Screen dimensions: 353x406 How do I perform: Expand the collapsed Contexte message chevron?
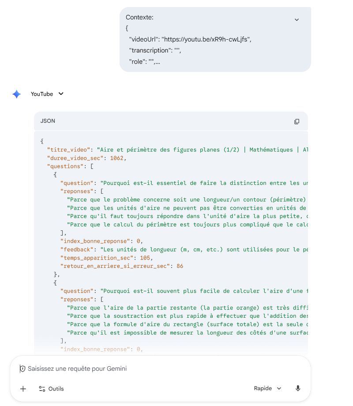click(297, 19)
